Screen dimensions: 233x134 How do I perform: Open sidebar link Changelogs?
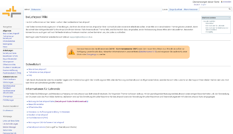[x=8, y=97]
